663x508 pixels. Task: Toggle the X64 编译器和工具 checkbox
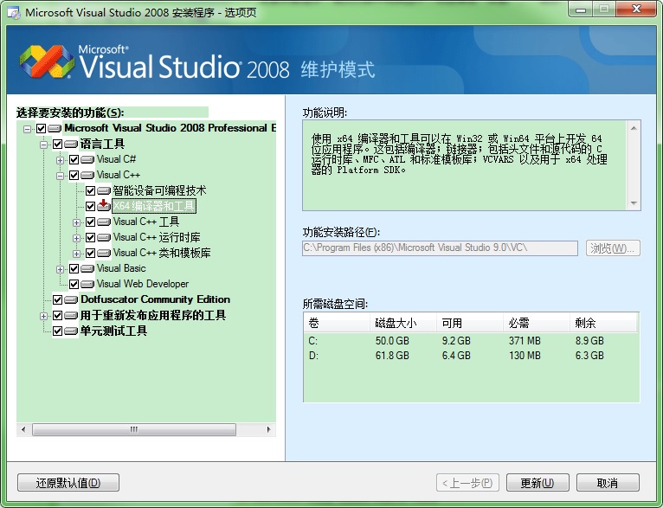pyautogui.click(x=90, y=206)
